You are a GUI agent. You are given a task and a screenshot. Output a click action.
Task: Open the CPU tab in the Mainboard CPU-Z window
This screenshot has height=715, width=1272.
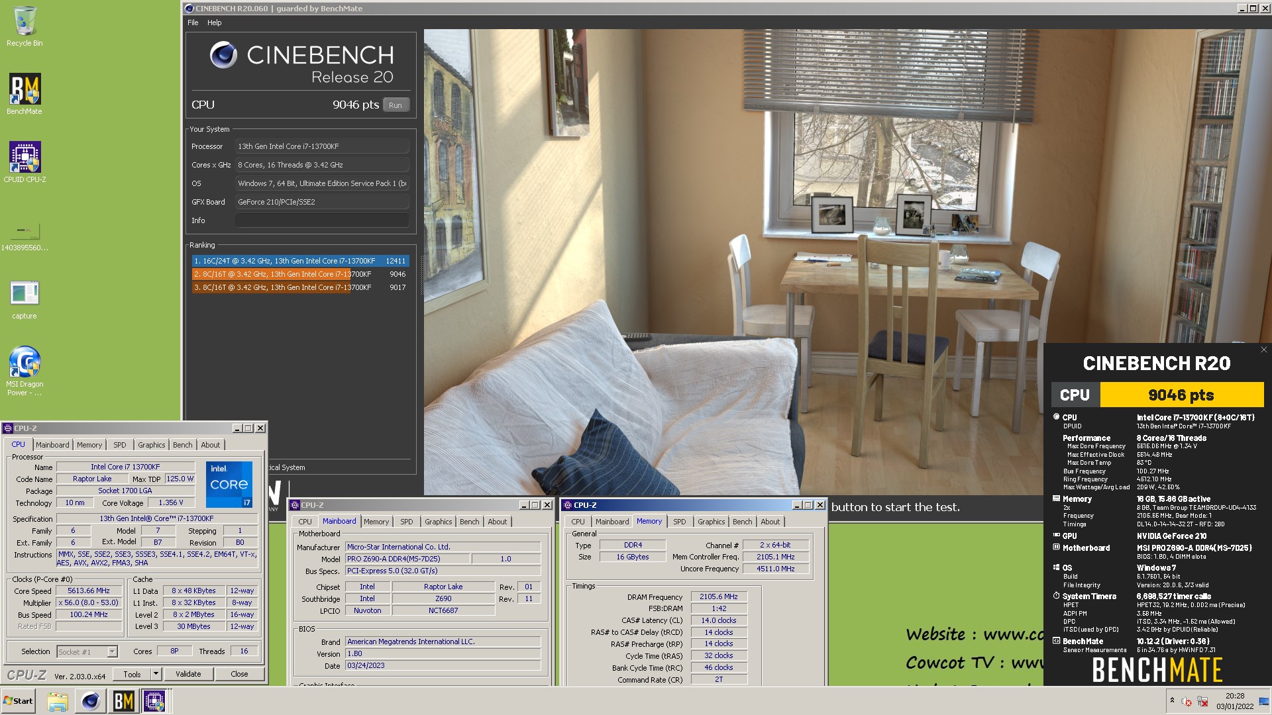coord(305,522)
